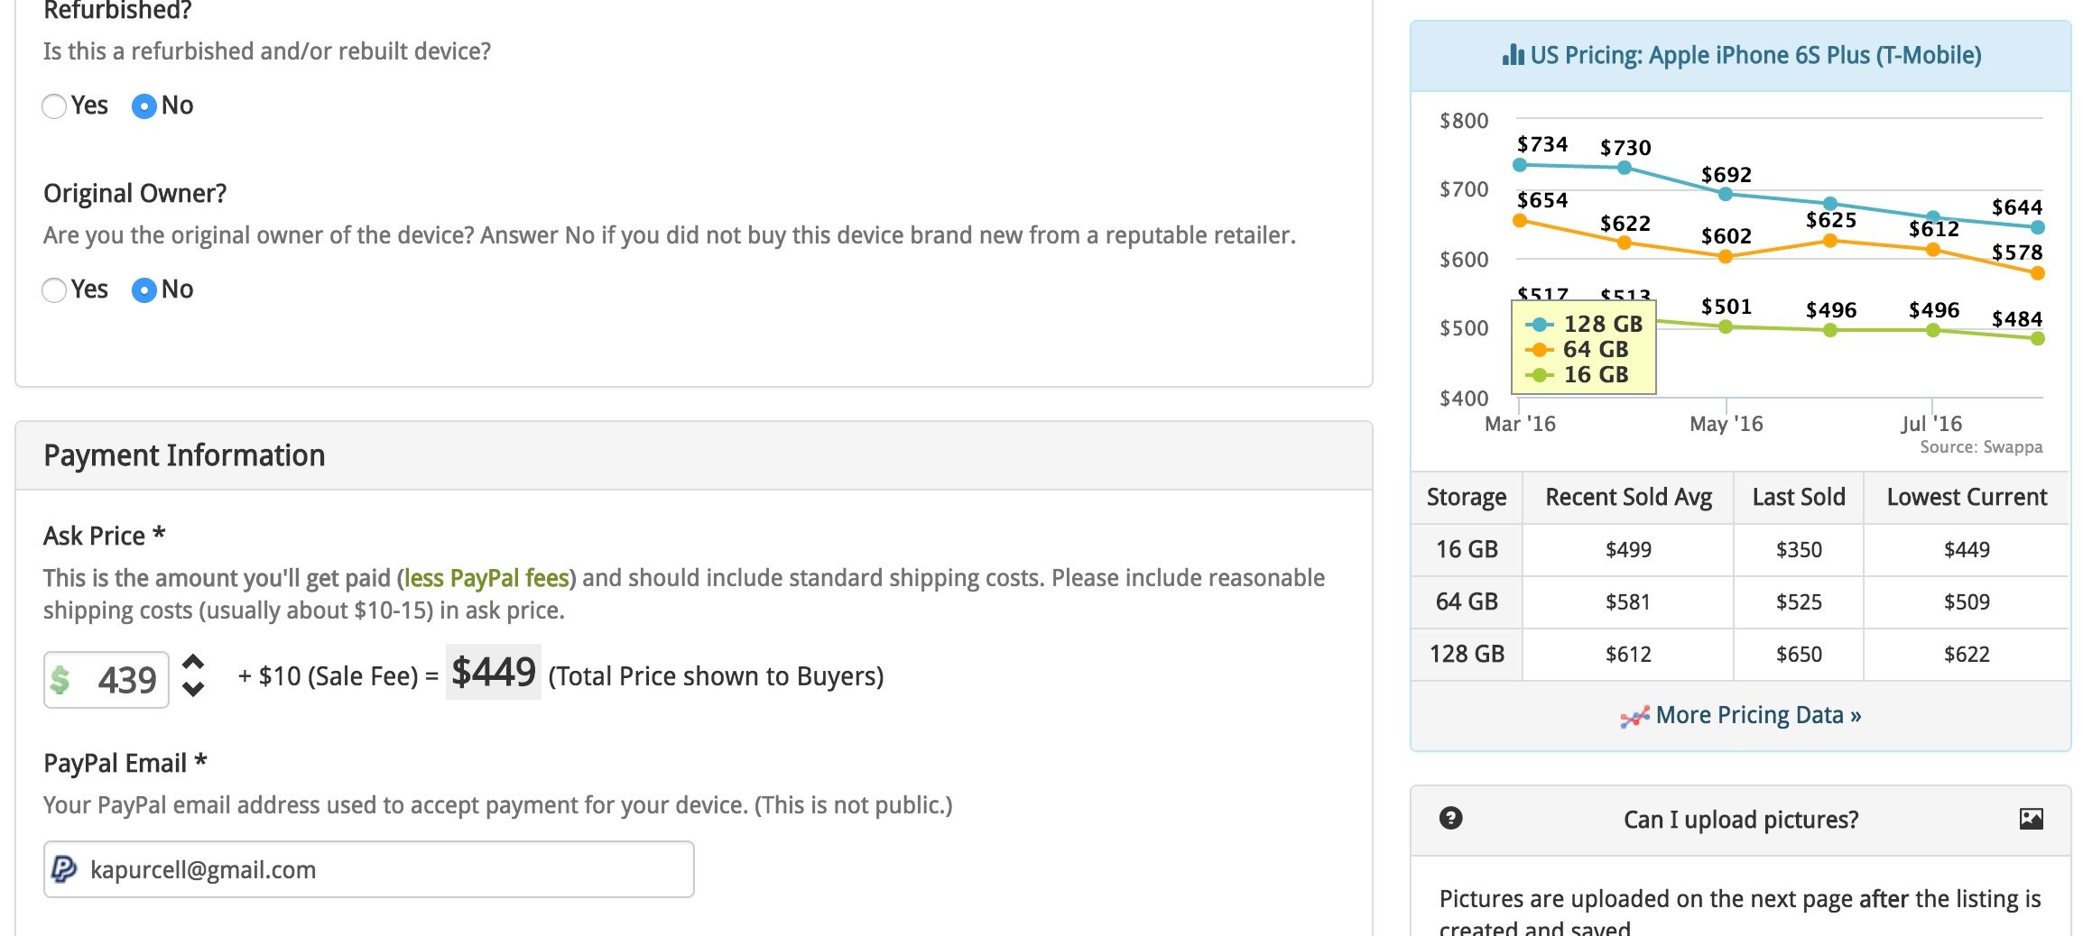Click the PayPal logo icon in email field

tap(64, 869)
